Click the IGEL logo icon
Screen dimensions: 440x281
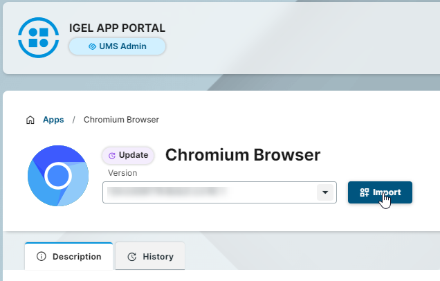tap(39, 37)
